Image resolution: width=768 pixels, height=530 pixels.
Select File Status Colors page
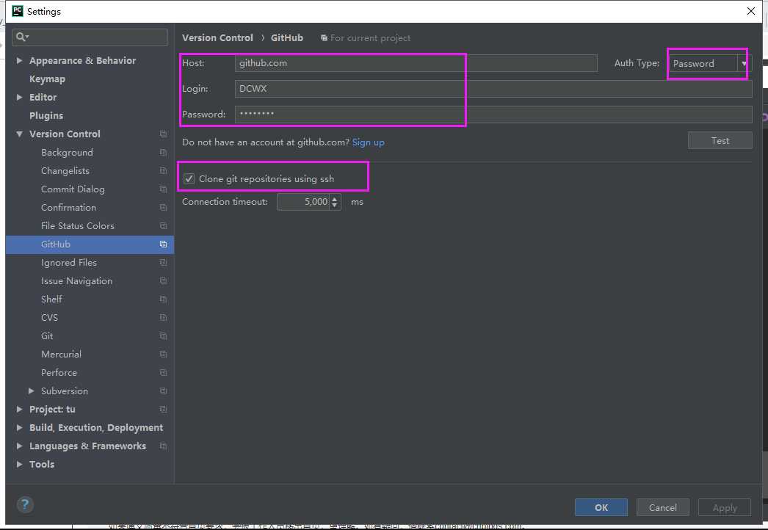click(x=77, y=226)
